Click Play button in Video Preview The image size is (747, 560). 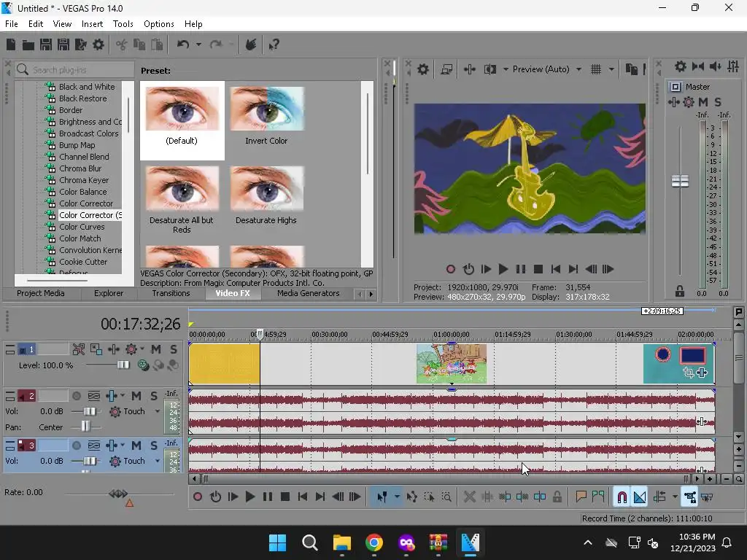coord(503,270)
